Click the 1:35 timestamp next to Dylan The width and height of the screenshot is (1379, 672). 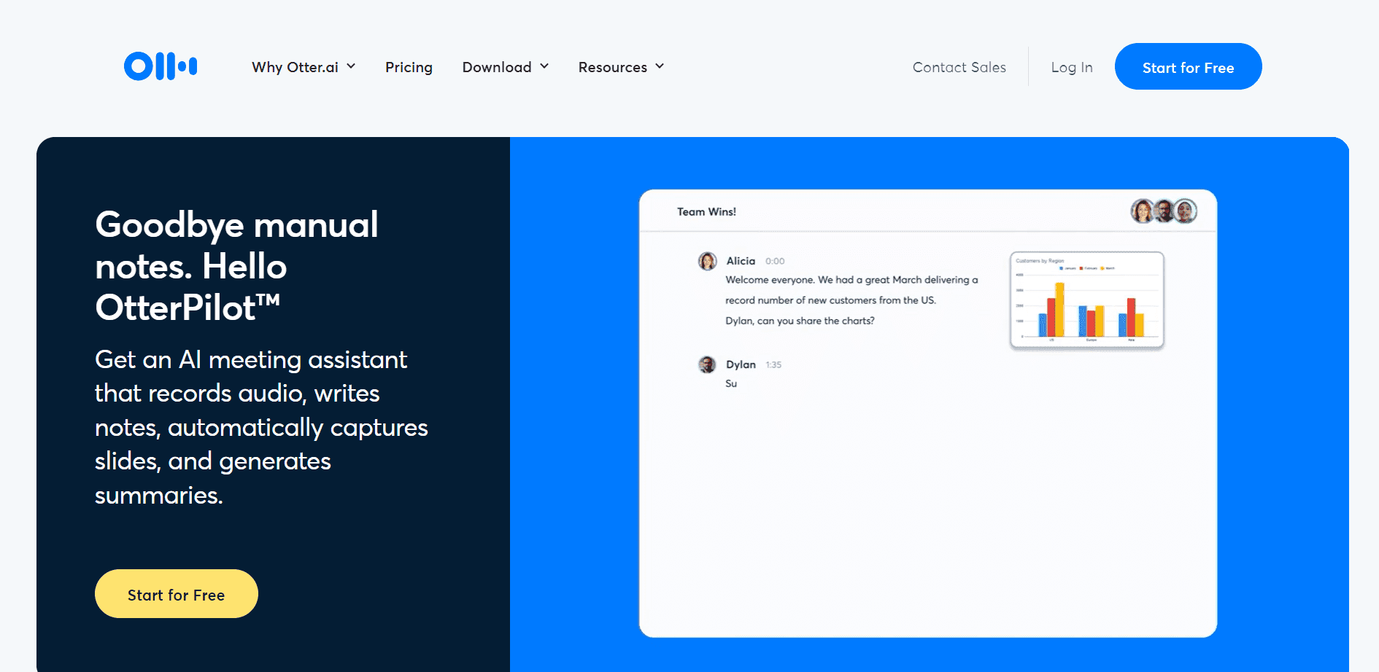(773, 364)
